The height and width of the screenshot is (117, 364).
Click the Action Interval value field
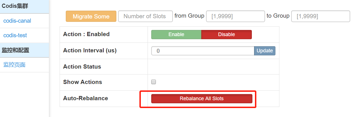click(x=203, y=51)
